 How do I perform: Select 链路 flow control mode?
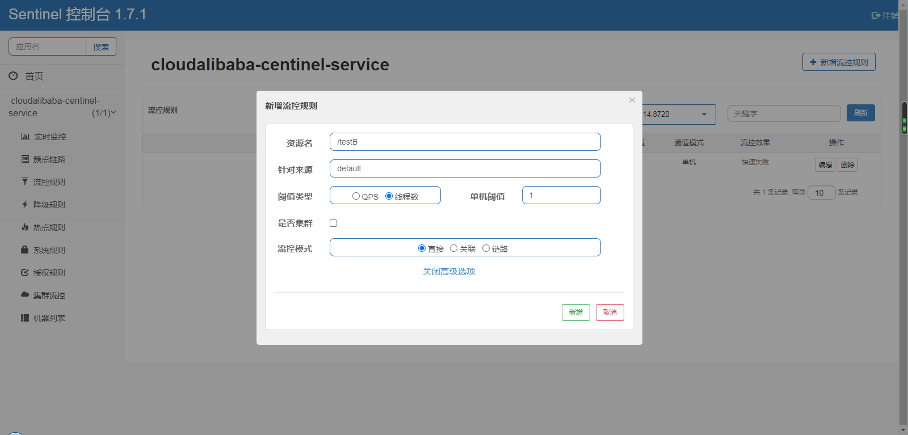click(486, 248)
